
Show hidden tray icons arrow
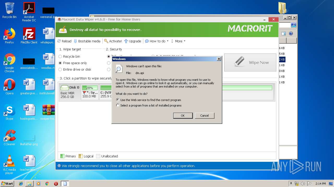click(x=291, y=183)
